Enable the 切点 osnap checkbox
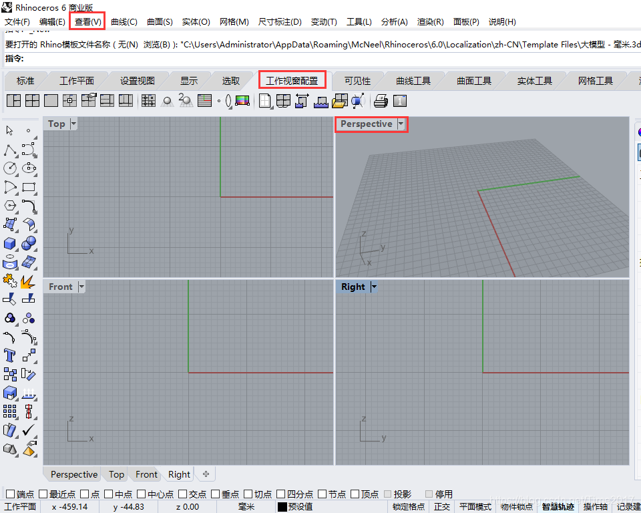Screen dimensions: 641x513 point(248,494)
